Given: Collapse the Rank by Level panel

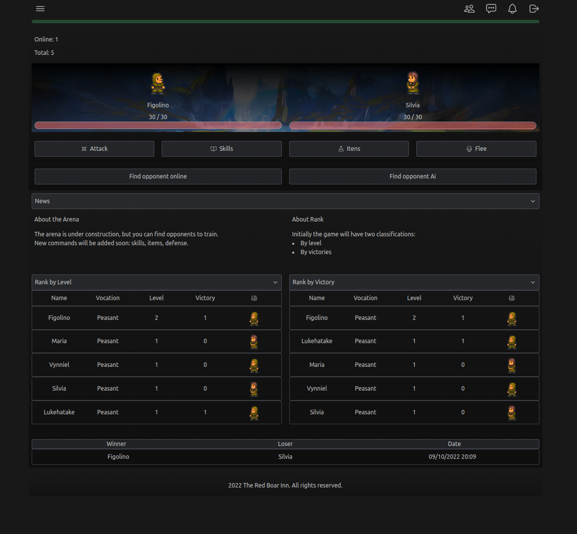Looking at the screenshot, I should coord(275,282).
